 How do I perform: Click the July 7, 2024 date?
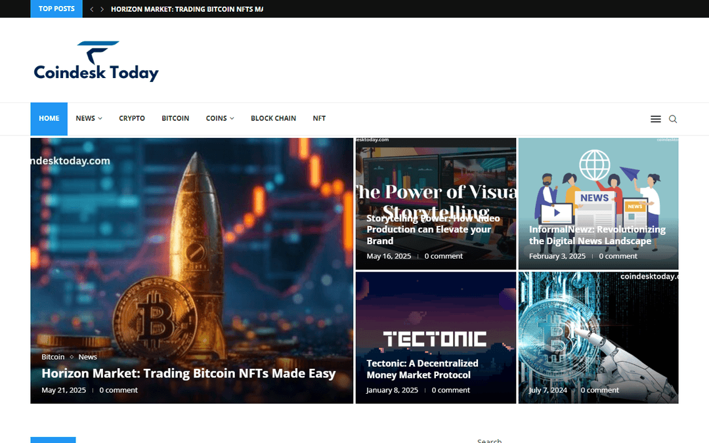click(548, 390)
